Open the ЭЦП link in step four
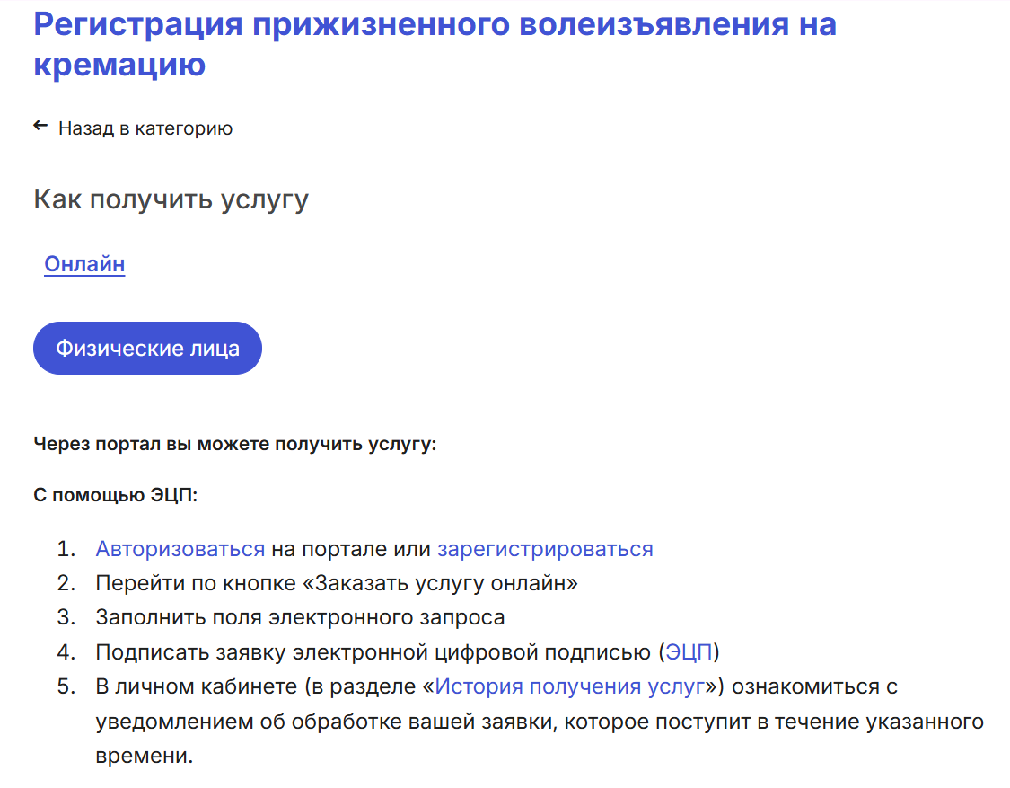The image size is (1010, 788). pyautogui.click(x=689, y=652)
